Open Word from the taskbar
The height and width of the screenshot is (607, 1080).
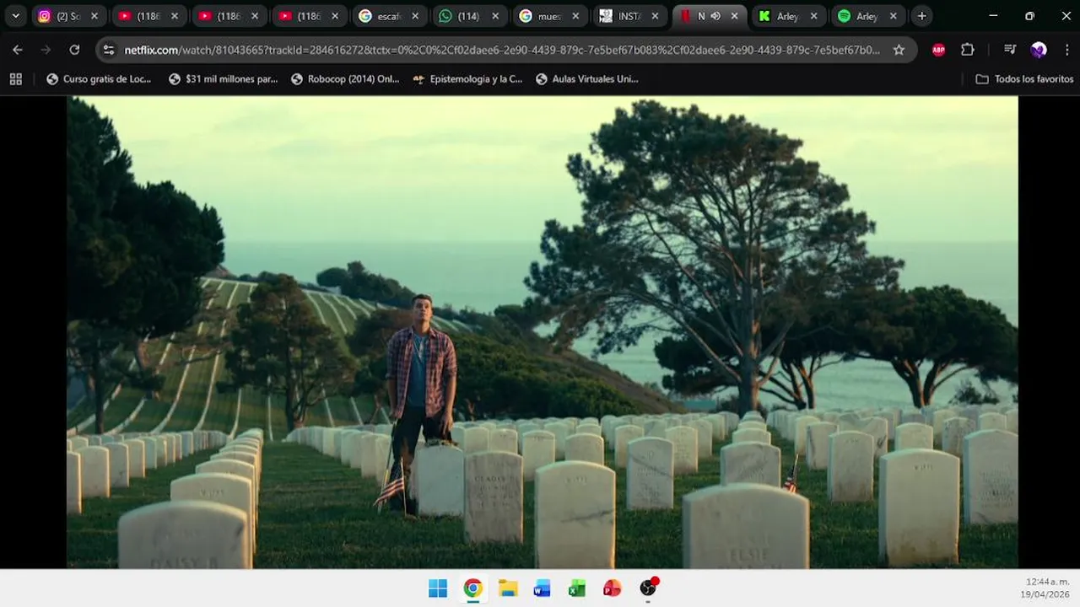coord(543,588)
